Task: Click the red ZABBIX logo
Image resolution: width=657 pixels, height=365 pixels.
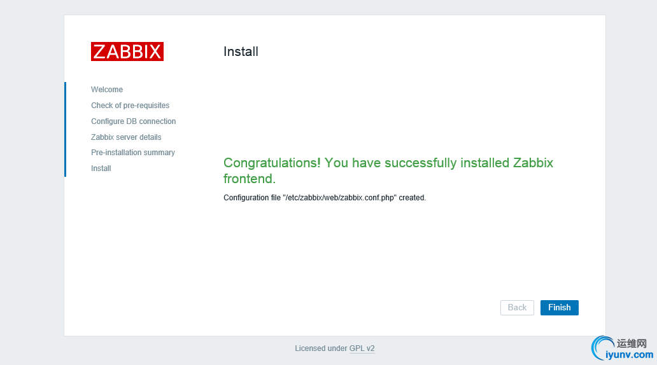Action: [127, 52]
